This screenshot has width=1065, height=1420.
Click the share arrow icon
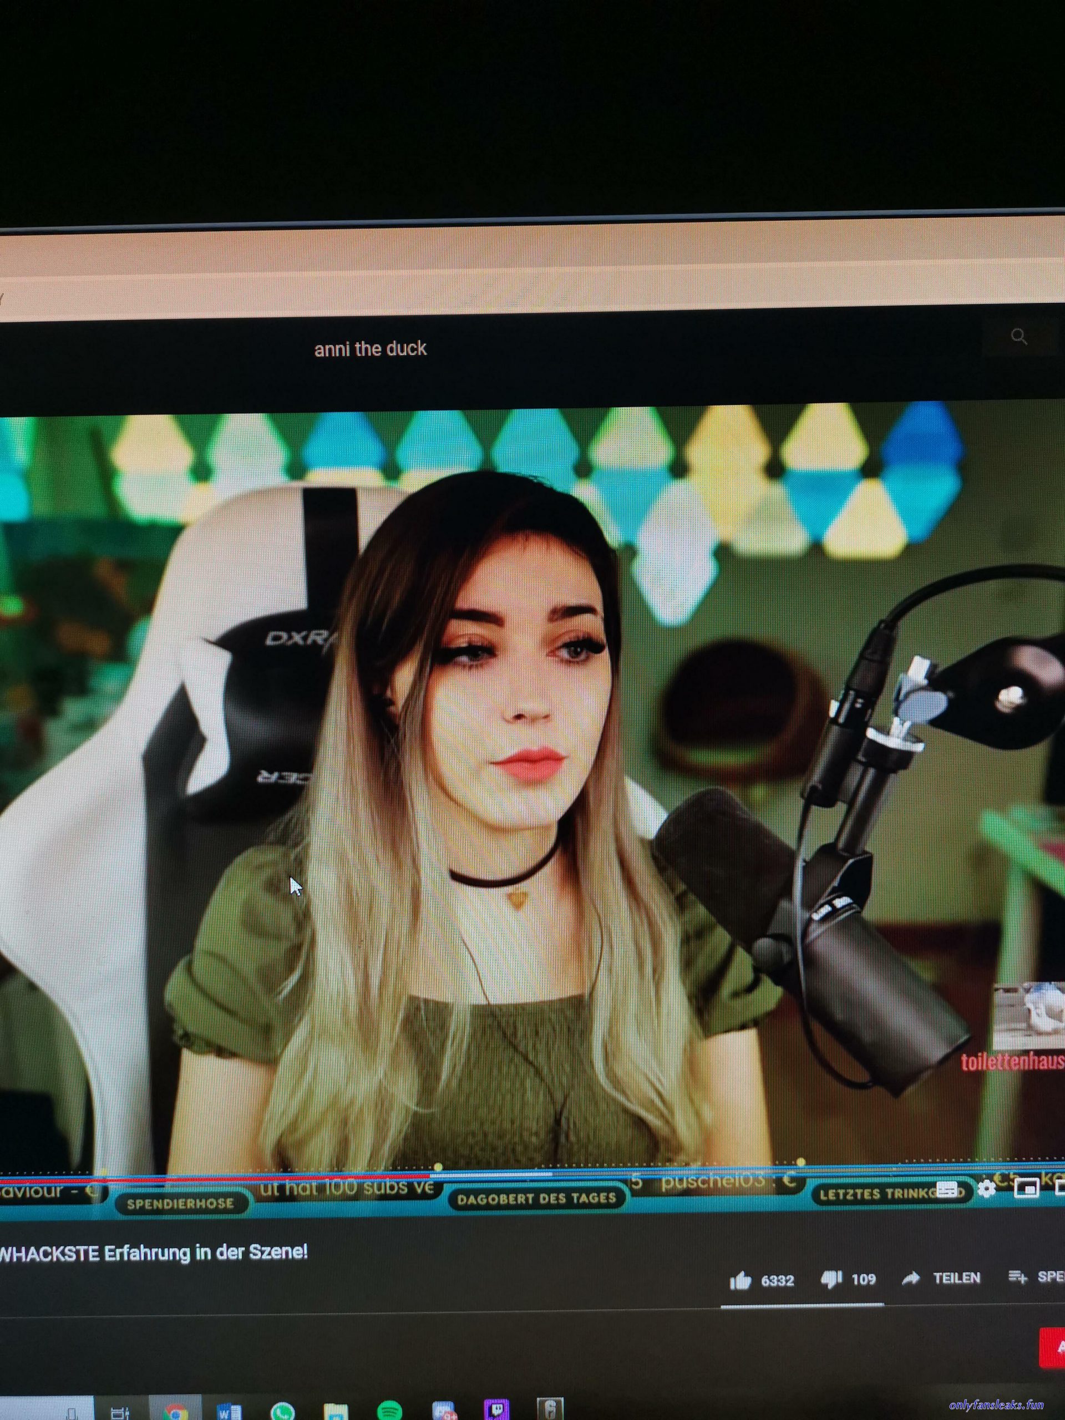pyautogui.click(x=911, y=1278)
